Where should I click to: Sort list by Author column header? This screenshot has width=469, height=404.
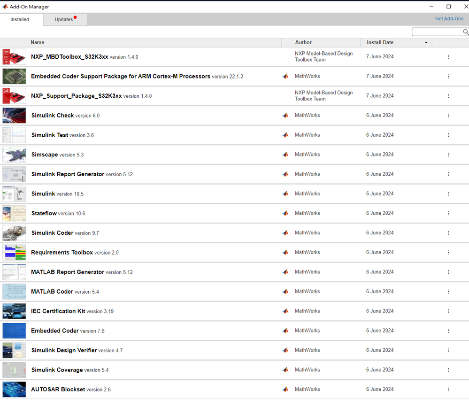click(x=303, y=42)
